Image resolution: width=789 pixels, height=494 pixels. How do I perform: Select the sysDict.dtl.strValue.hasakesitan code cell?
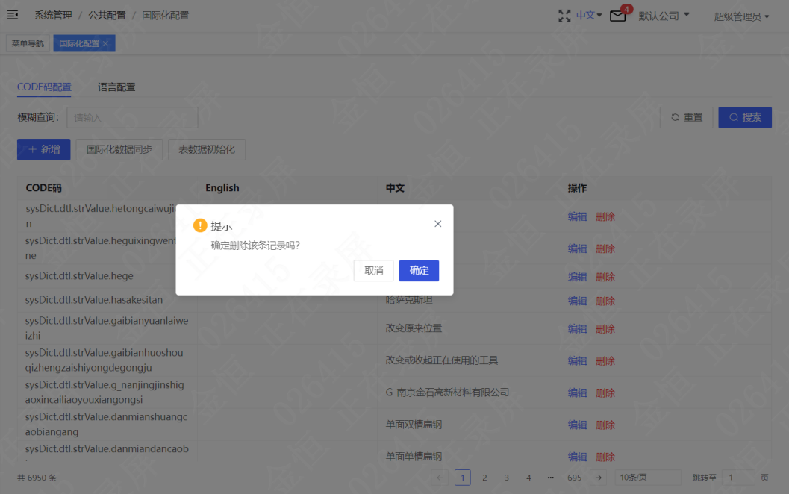(94, 300)
